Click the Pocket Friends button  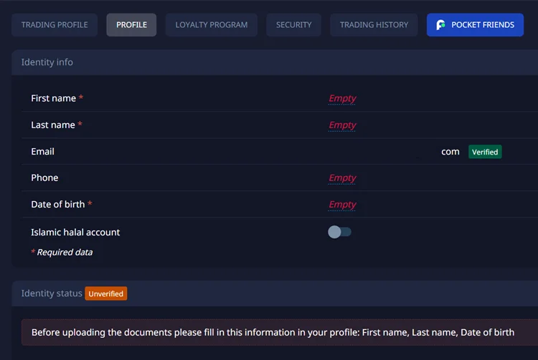(x=475, y=25)
